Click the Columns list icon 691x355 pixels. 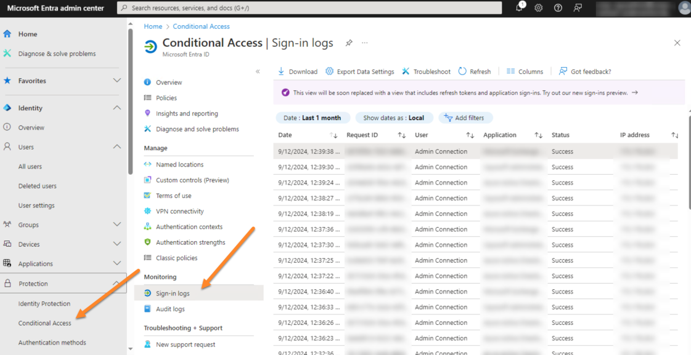pos(511,71)
